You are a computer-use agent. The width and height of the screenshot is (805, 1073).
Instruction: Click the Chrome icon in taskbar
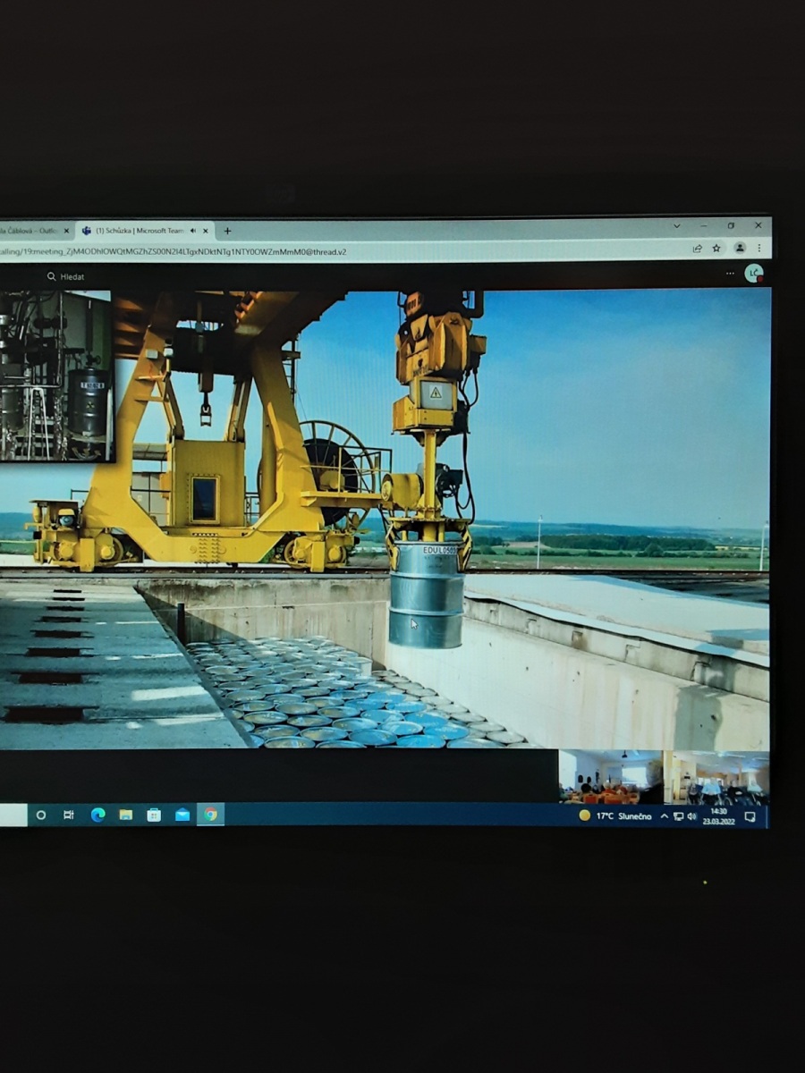click(210, 815)
